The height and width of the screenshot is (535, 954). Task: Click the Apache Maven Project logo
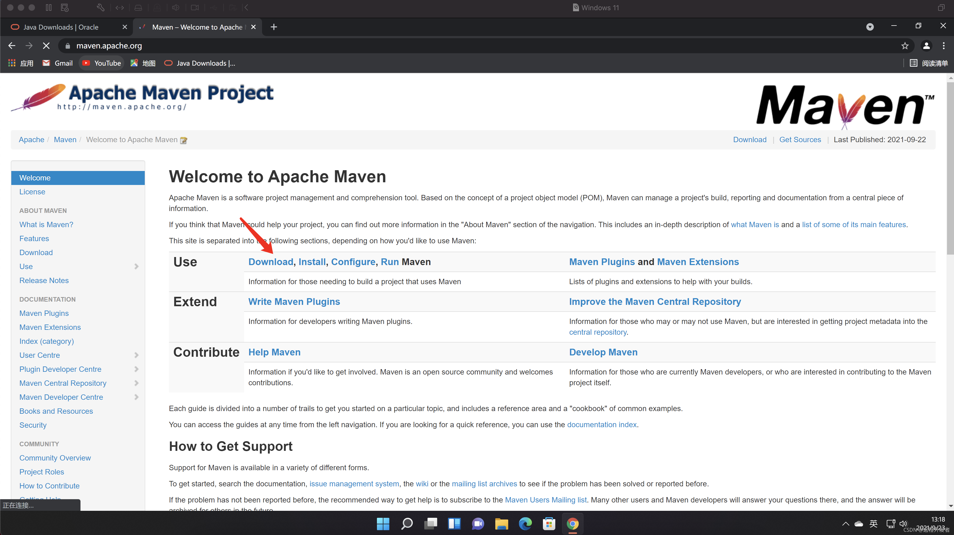coord(142,97)
